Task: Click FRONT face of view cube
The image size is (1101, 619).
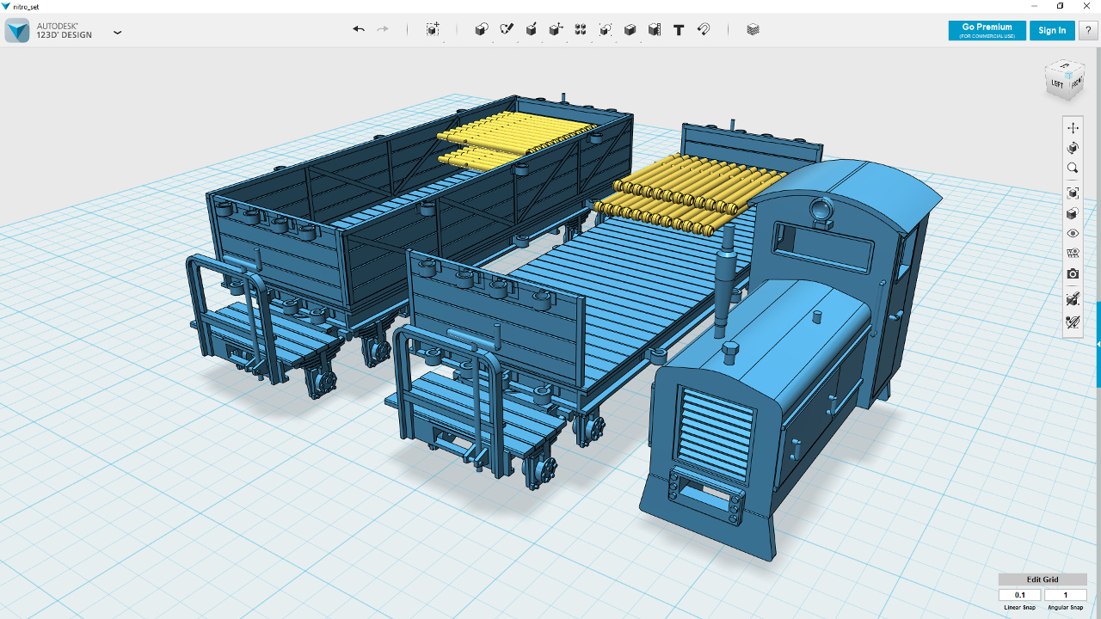Action: tap(1077, 82)
